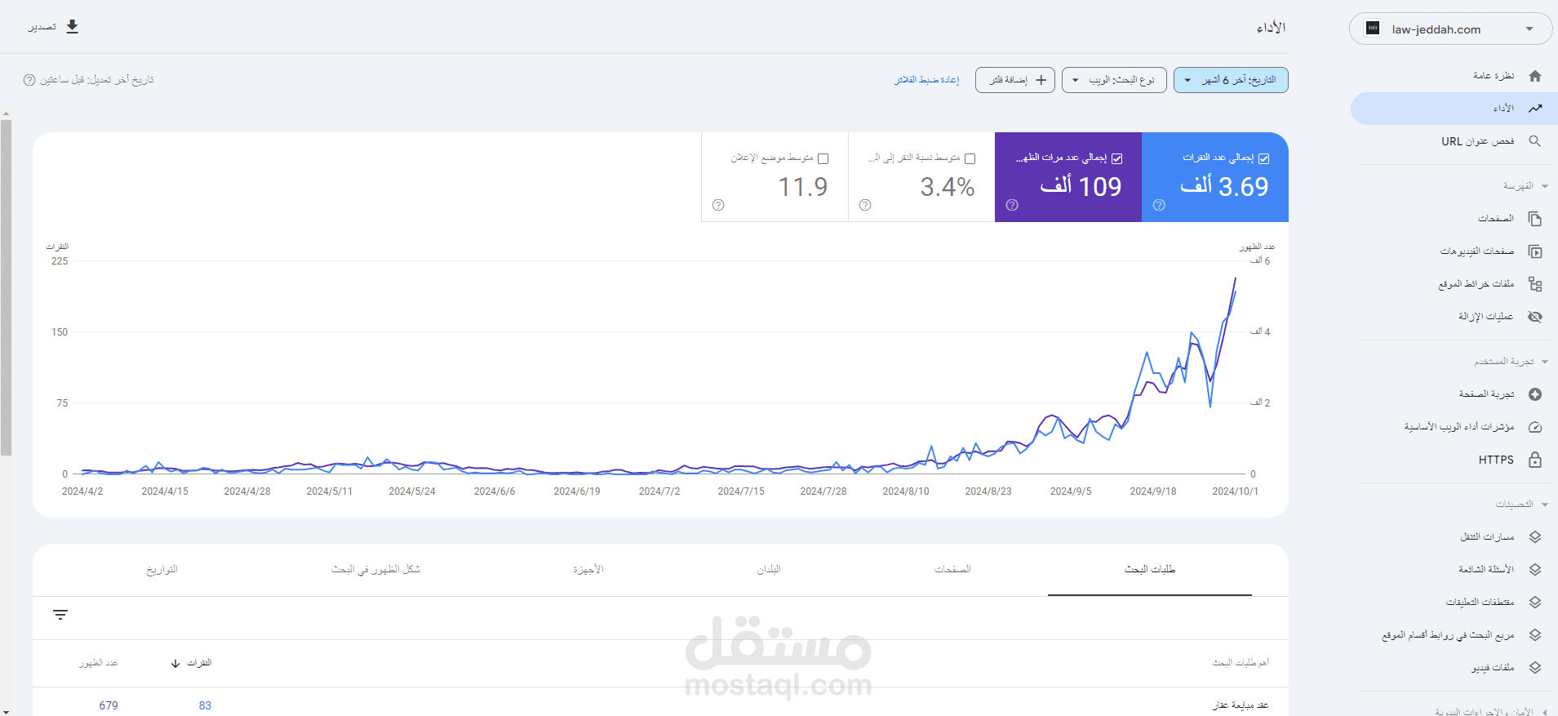The height and width of the screenshot is (716, 1558).
Task: Open the Removals crossed-eye icon
Action: click(1535, 317)
